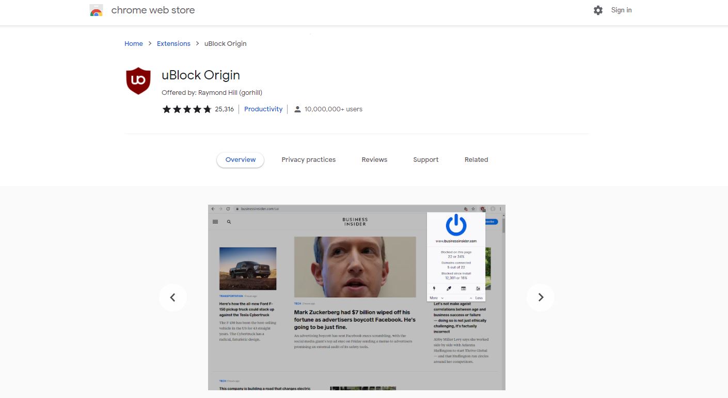Click the users person icon
The image size is (728, 398).
297,109
